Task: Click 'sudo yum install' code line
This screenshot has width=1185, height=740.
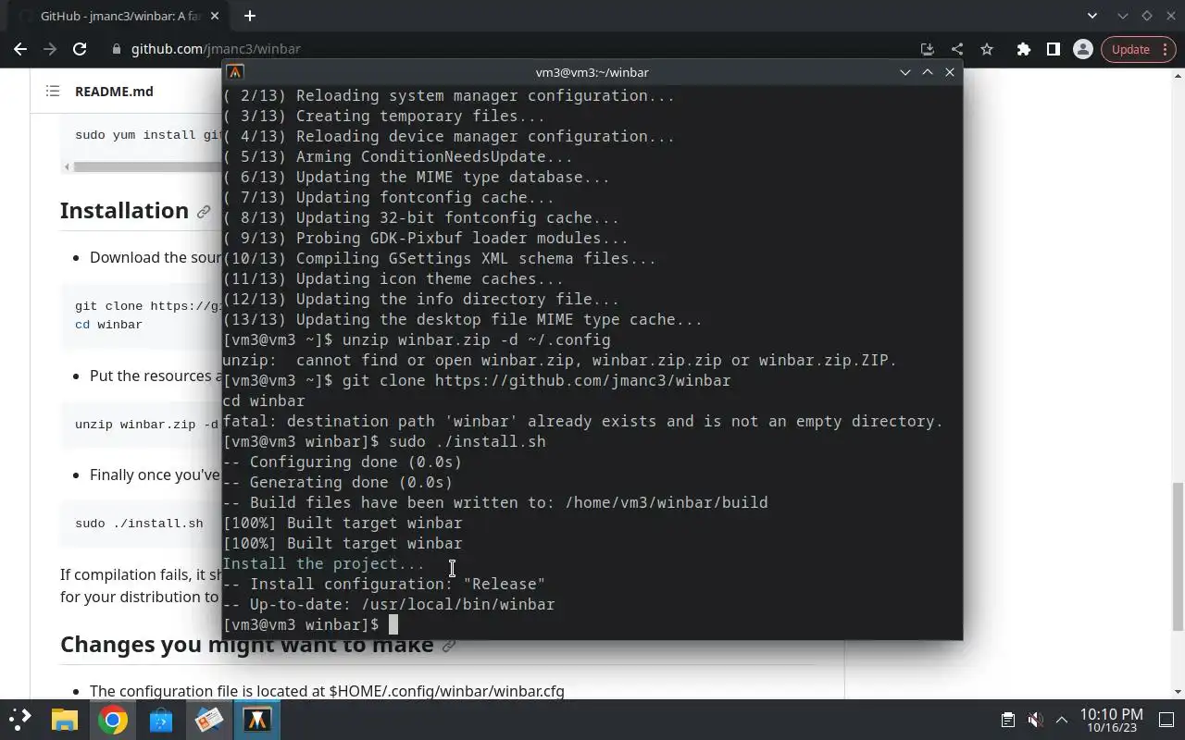Action: click(148, 135)
